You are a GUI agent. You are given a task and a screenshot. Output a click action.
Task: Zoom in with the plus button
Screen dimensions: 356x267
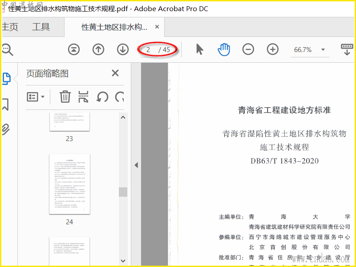pos(272,49)
